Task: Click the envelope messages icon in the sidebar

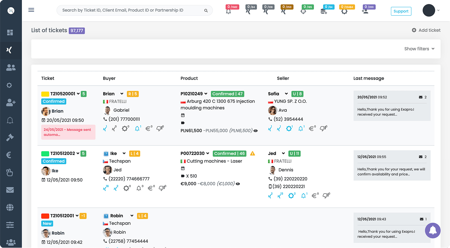Action: coord(10,190)
